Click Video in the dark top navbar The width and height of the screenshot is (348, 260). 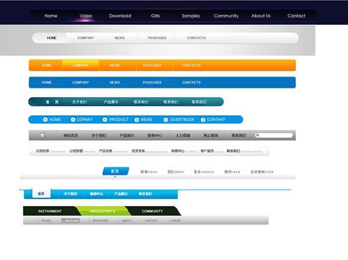tap(86, 16)
